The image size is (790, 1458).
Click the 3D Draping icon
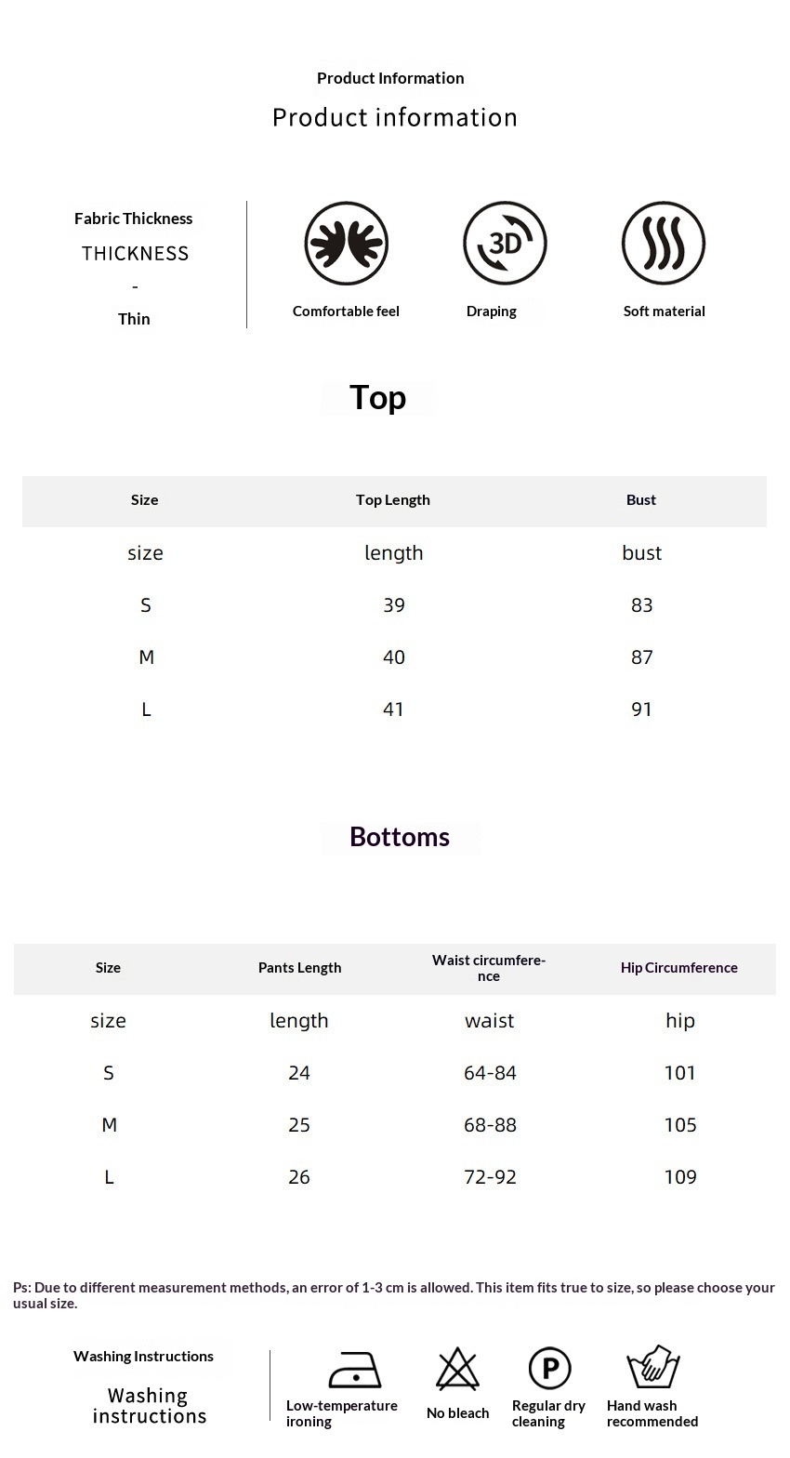click(x=505, y=244)
